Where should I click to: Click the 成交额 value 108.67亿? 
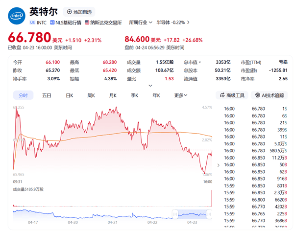click(x=165, y=70)
